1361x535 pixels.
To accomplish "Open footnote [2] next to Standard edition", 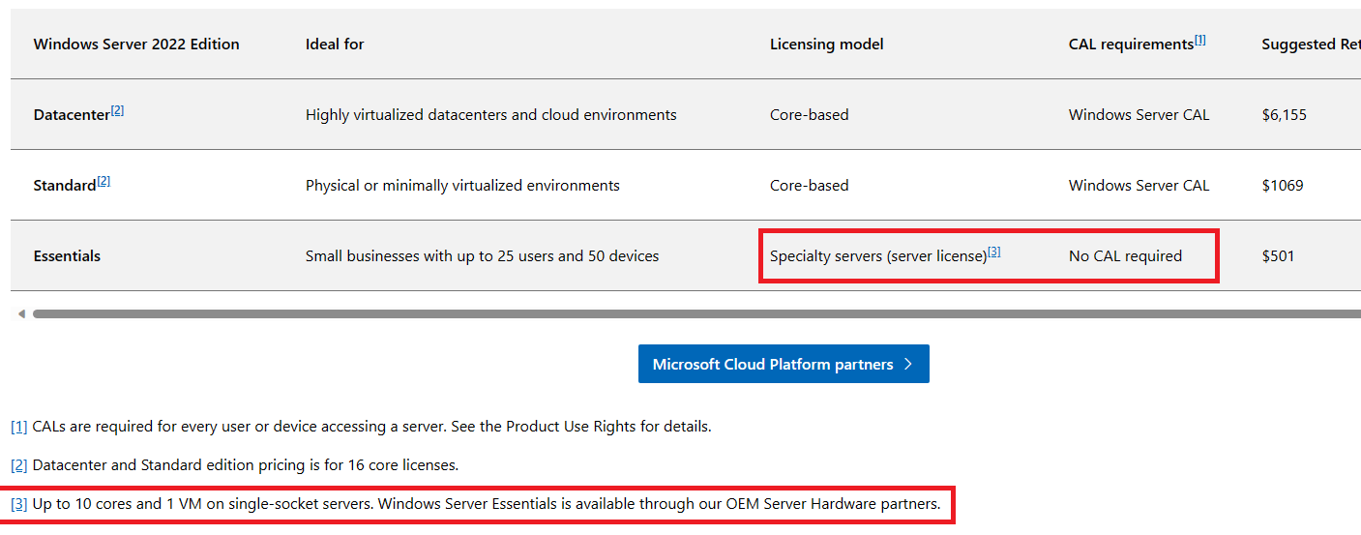I will tap(104, 181).
